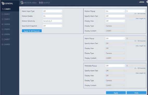Click the Motion Area tab icon
This screenshot has height=95, width=148.
(22, 3)
